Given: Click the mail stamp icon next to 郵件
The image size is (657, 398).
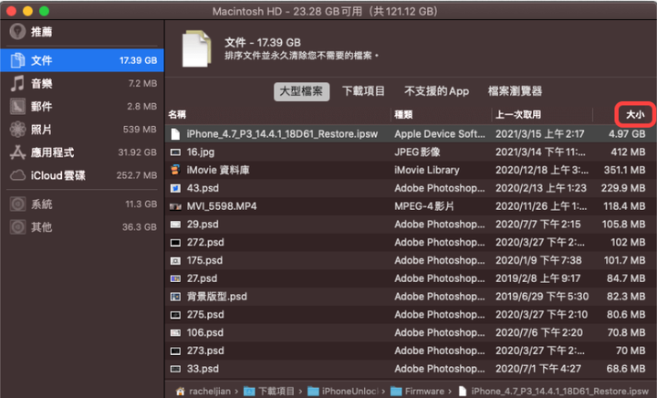Looking at the screenshot, I should coord(17,107).
